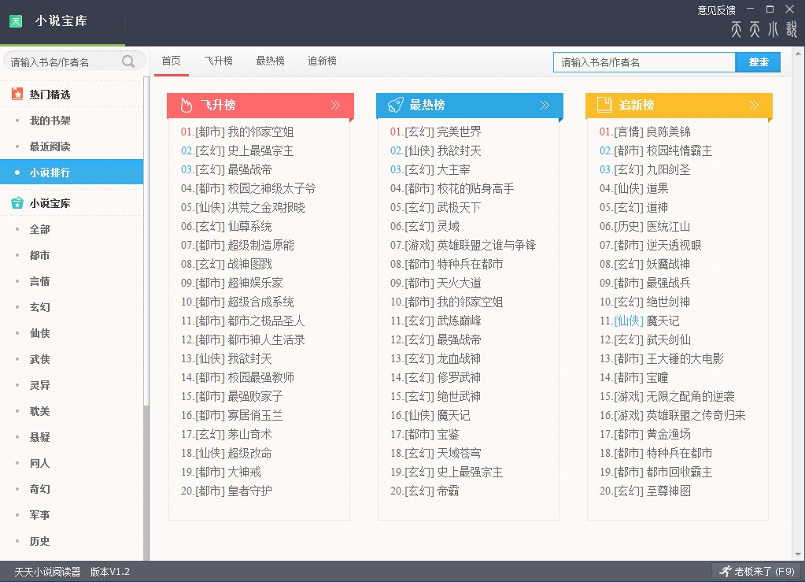Select the 热门精选 red book icon
Viewport: 805px width, 582px height.
coord(18,94)
